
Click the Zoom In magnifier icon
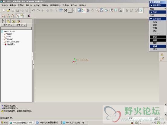coord(93,10)
